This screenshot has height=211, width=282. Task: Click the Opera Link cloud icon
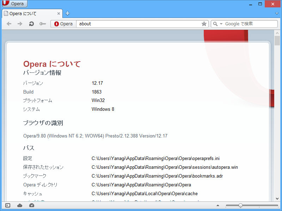coord(20,205)
